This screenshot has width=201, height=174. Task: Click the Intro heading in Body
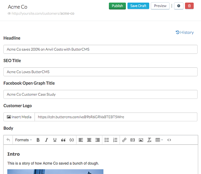(x=14, y=154)
